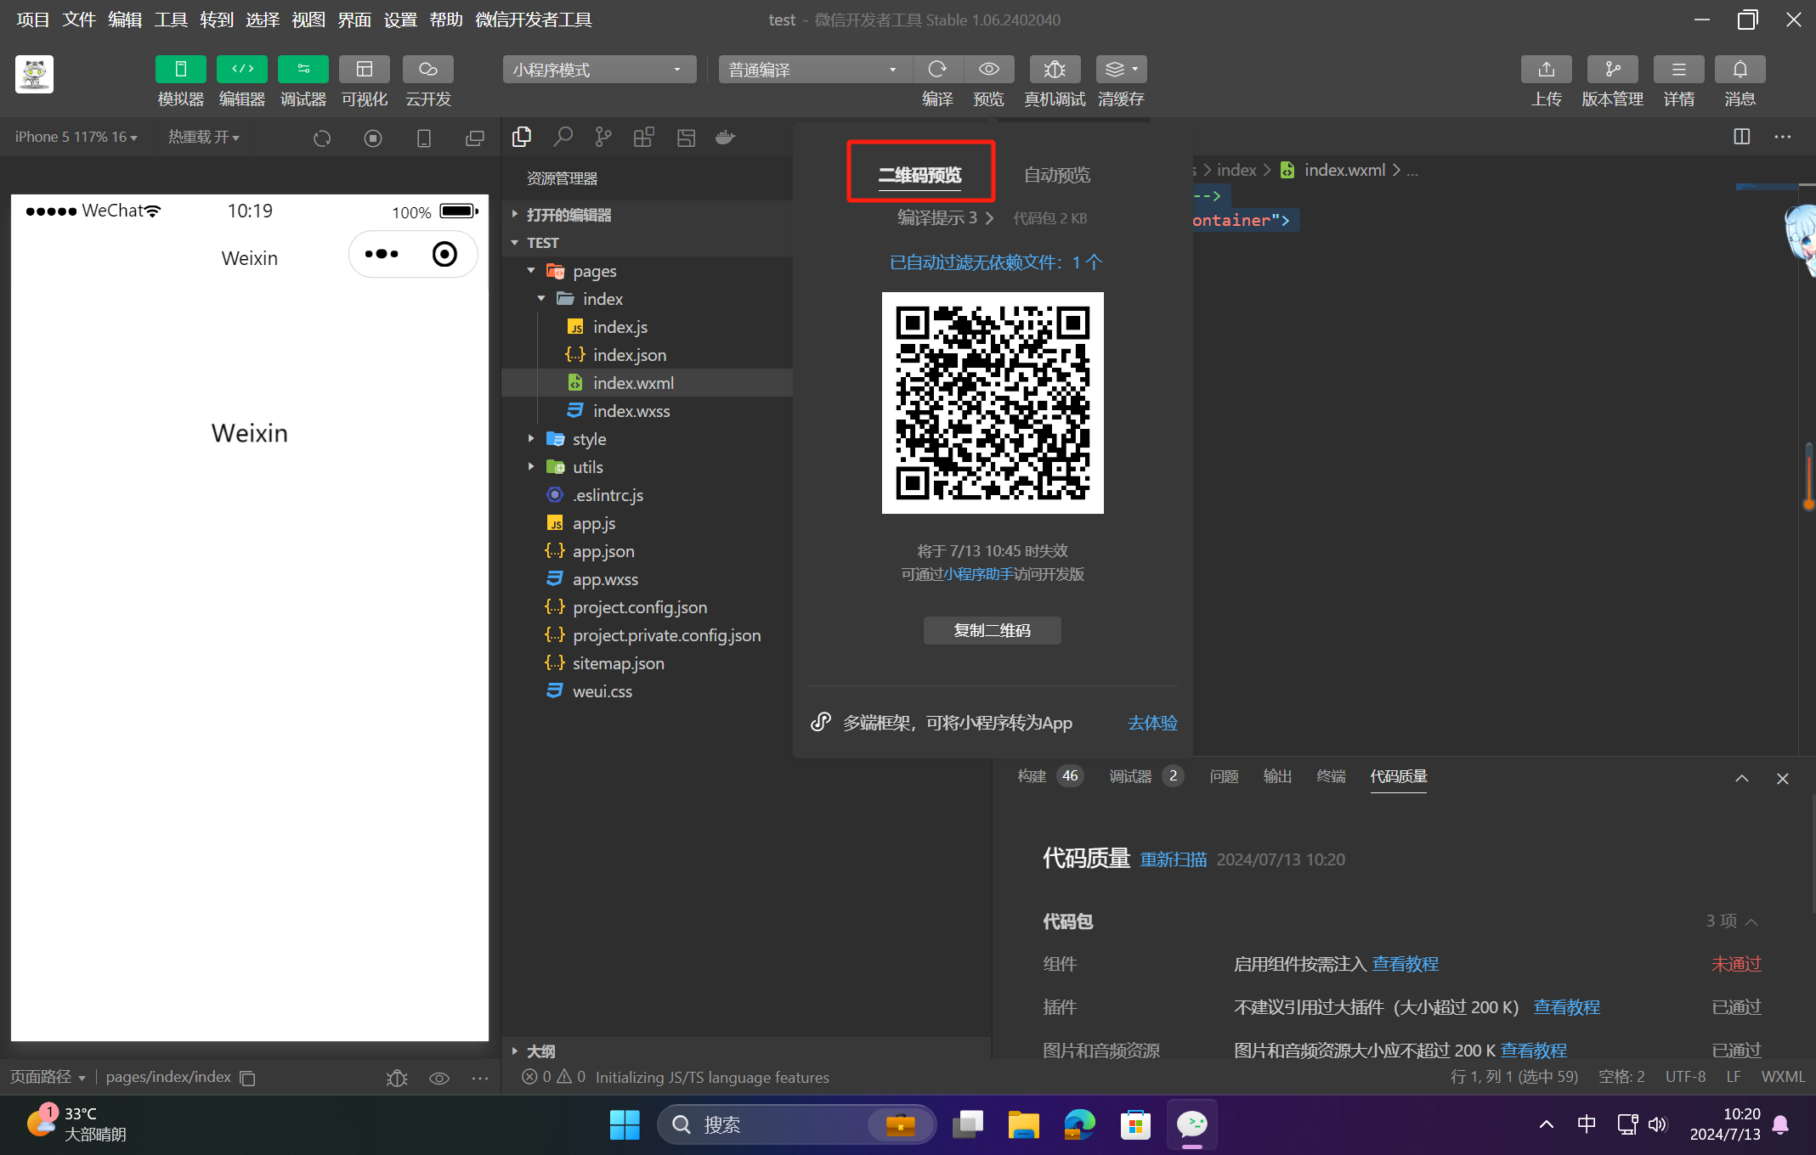Open the iPhone 5 device dropdown

[x=75, y=137]
